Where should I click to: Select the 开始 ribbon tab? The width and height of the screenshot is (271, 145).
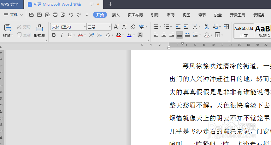[x=100, y=15]
